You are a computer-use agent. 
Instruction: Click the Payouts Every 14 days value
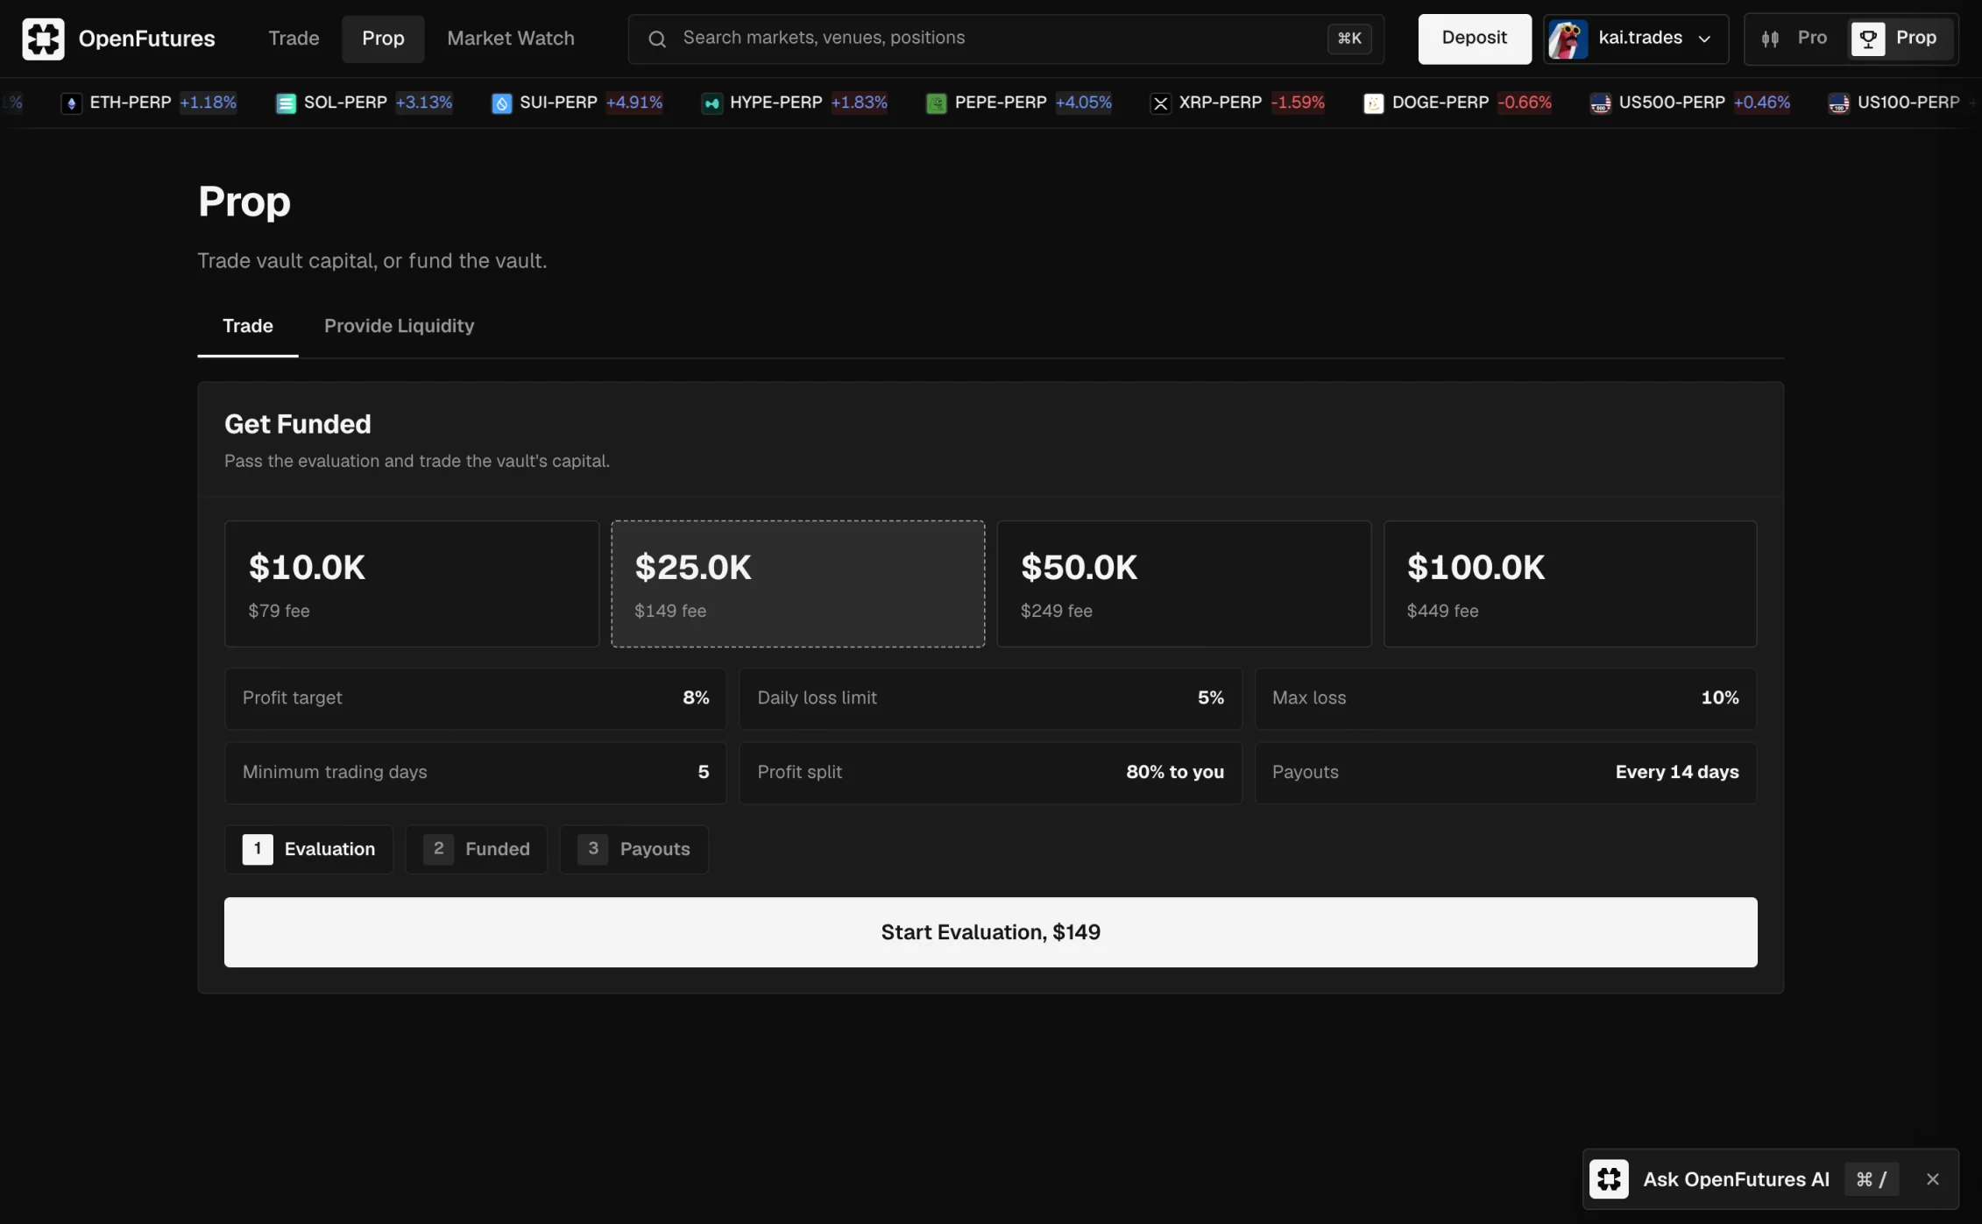click(x=1676, y=772)
